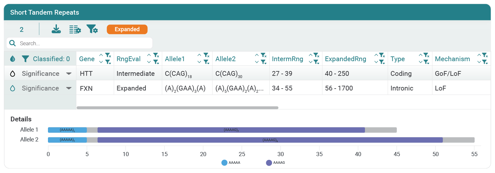
Task: Toggle AAAAG legend series visibility
Action: pyautogui.click(x=275, y=163)
